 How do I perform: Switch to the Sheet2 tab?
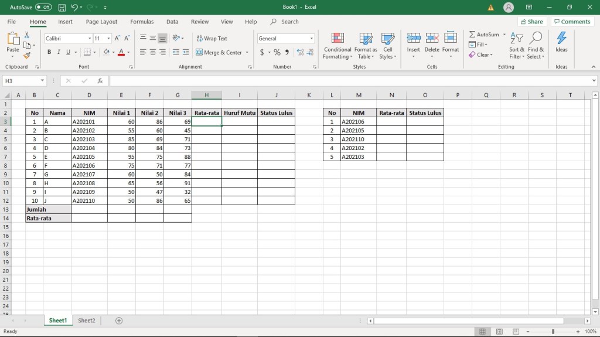point(86,321)
